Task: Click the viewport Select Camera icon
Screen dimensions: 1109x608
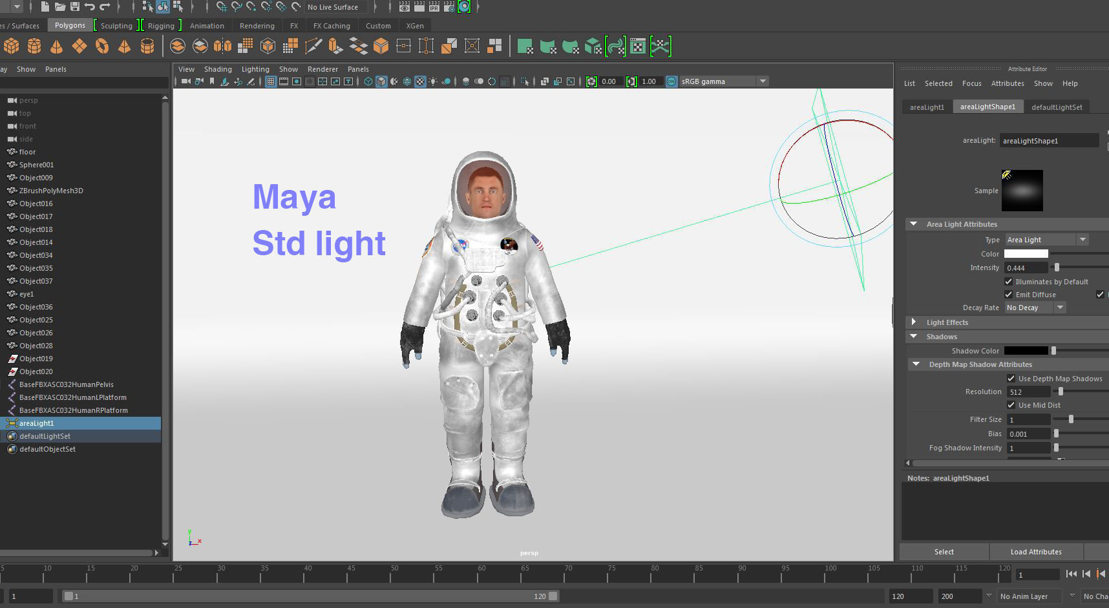Action: (186, 81)
